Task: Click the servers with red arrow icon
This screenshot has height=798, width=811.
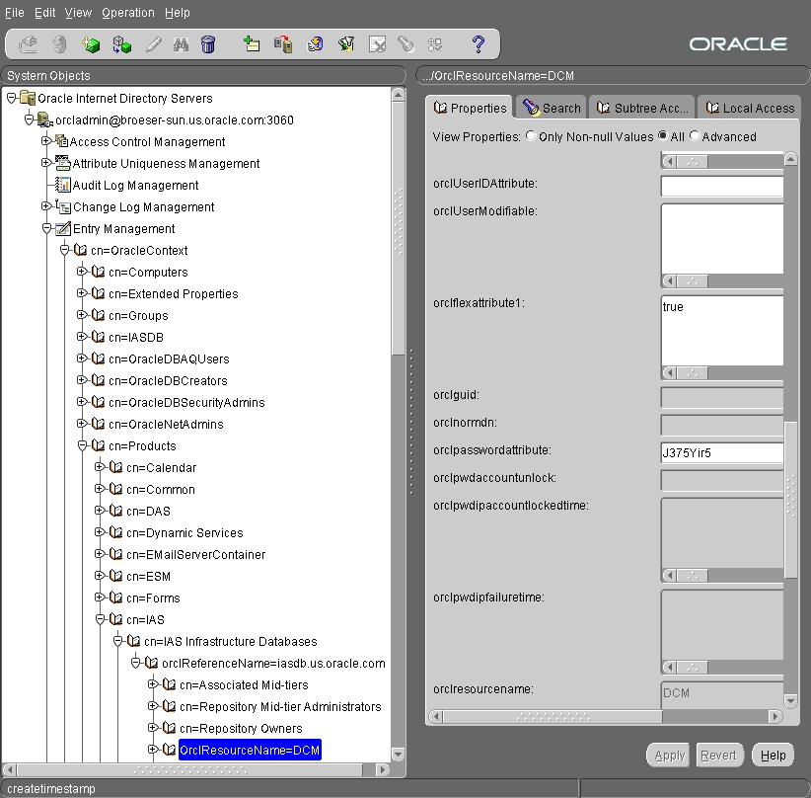Action: [x=283, y=44]
